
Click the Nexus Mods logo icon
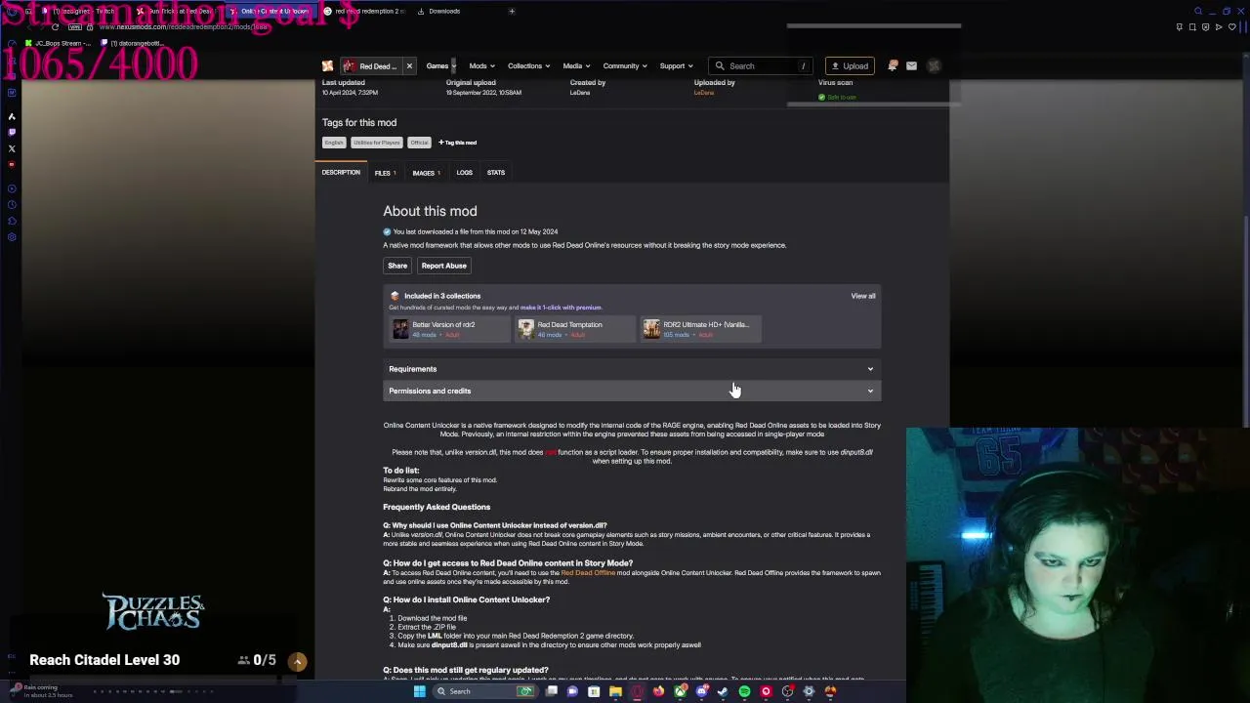point(328,66)
